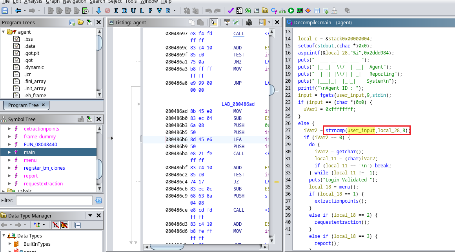455x252 pixels.
Task: Click the Disassemble 'D' toolbar icon
Action: point(125,11)
